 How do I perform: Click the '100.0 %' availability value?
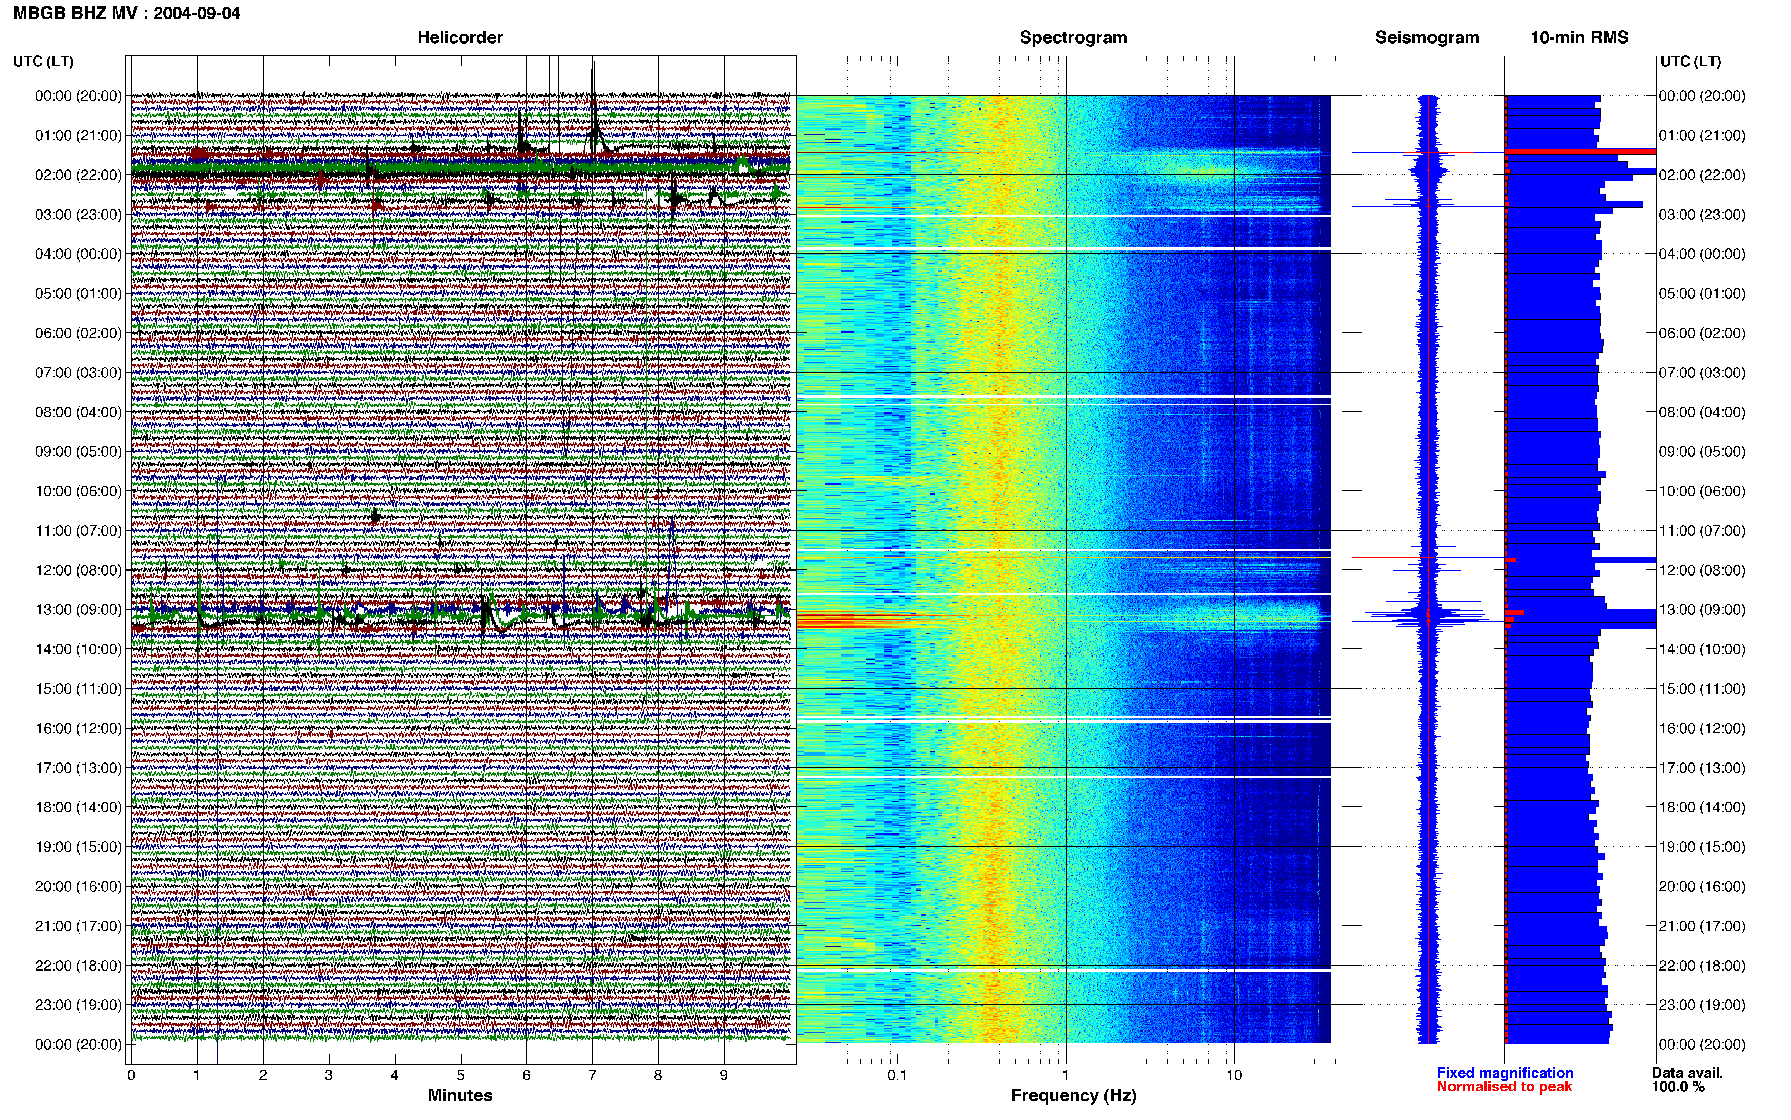point(1678,1088)
